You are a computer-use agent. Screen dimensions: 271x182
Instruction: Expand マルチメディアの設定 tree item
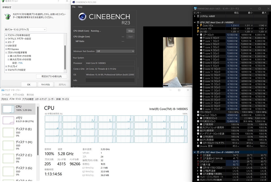click(x=6, y=70)
